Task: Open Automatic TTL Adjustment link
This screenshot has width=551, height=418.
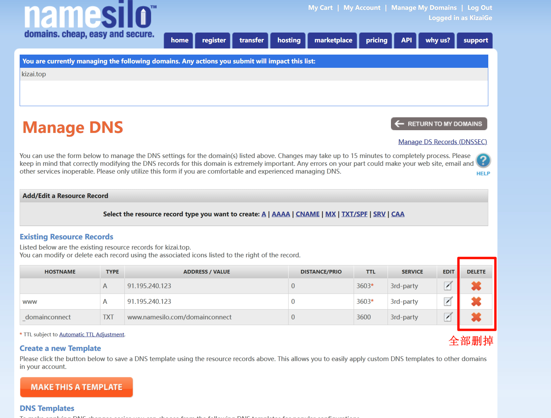Action: click(92, 335)
